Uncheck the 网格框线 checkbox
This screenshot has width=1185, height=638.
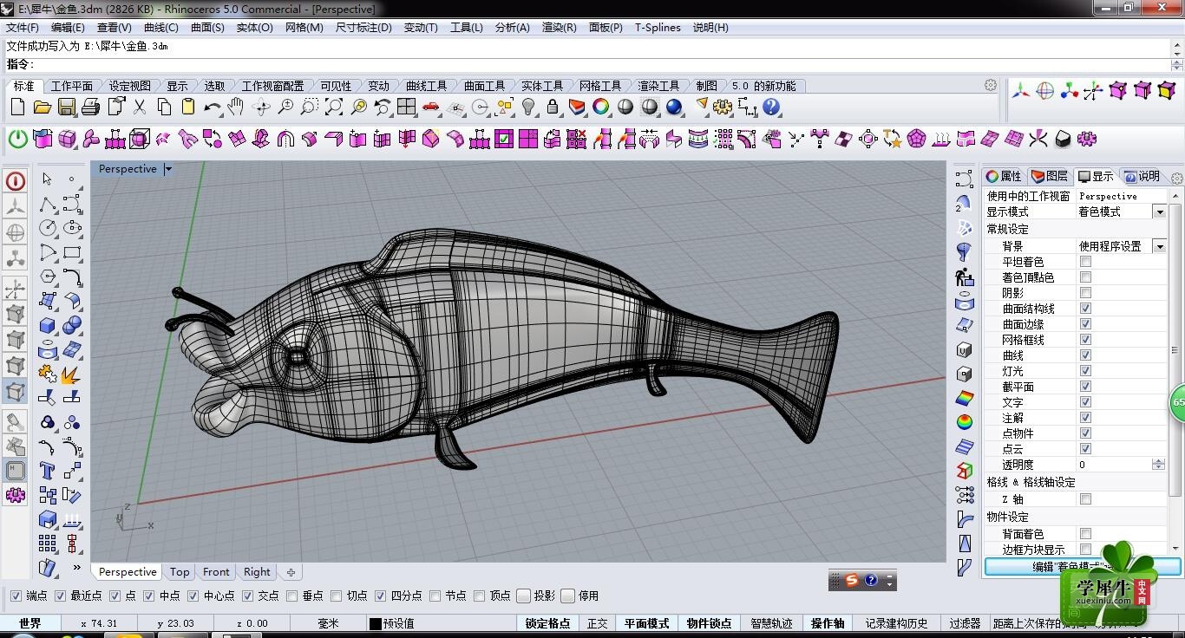point(1085,340)
